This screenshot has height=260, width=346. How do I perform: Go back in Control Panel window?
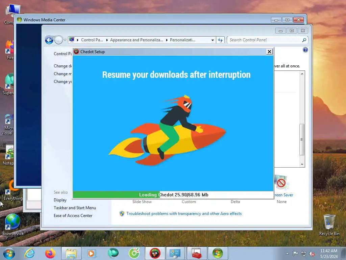coord(49,40)
